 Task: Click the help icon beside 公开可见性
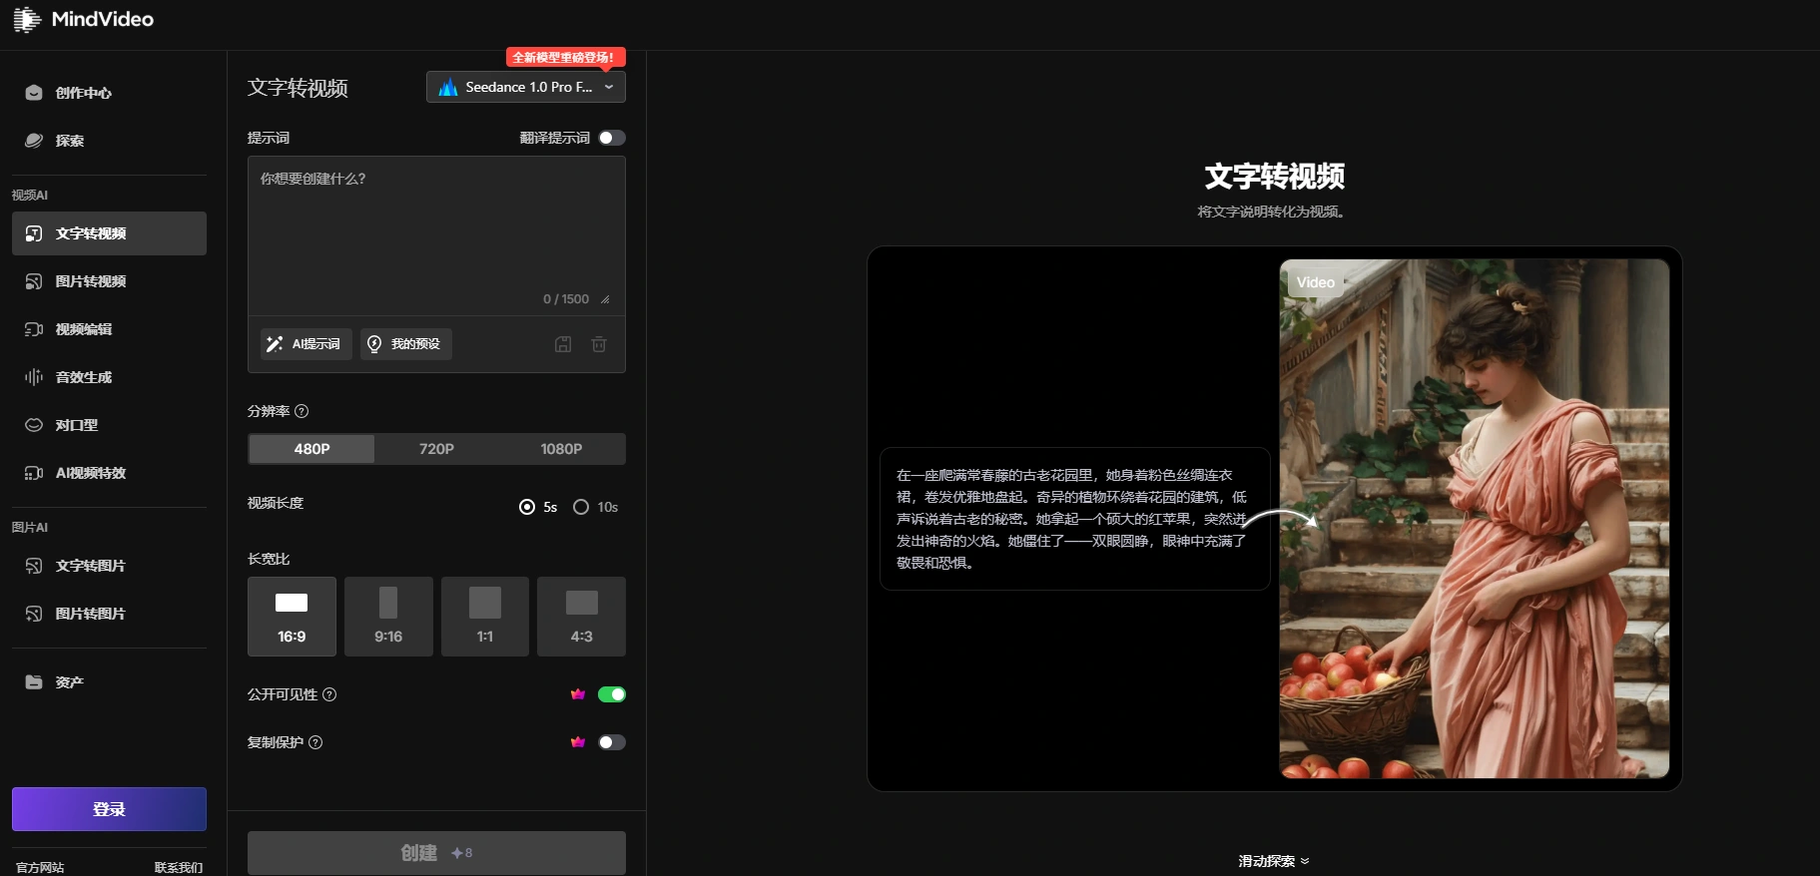pos(329,694)
